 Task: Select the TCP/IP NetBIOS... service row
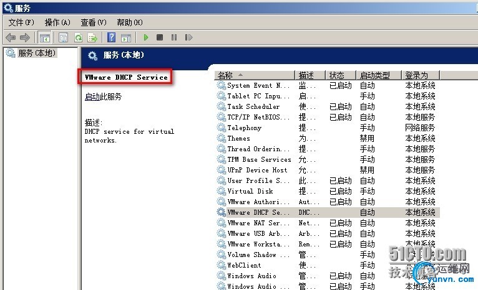tap(327, 117)
